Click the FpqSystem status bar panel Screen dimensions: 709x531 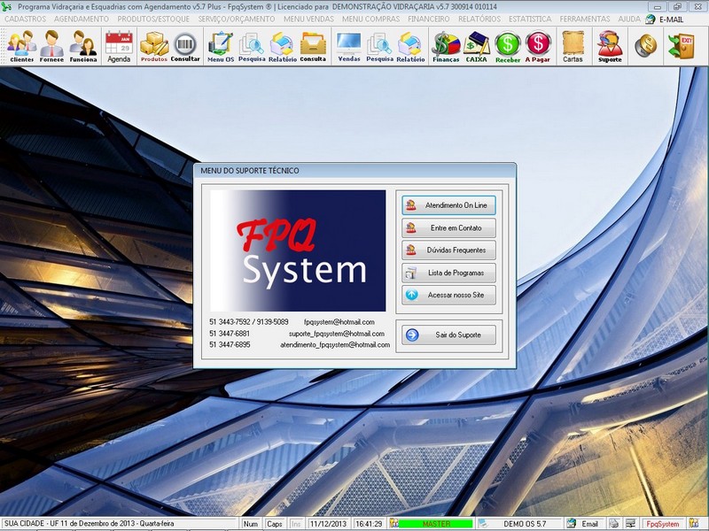coord(662,524)
